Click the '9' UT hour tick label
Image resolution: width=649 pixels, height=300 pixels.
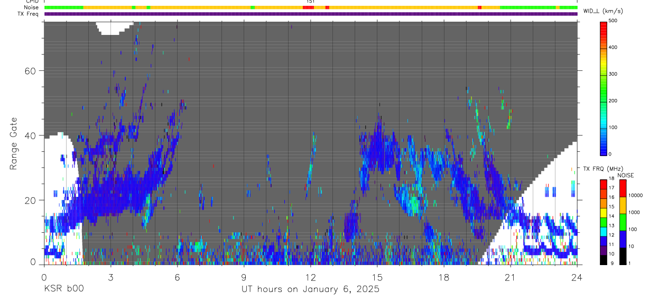point(244,277)
